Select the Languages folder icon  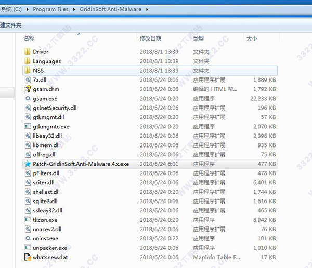click(27, 61)
